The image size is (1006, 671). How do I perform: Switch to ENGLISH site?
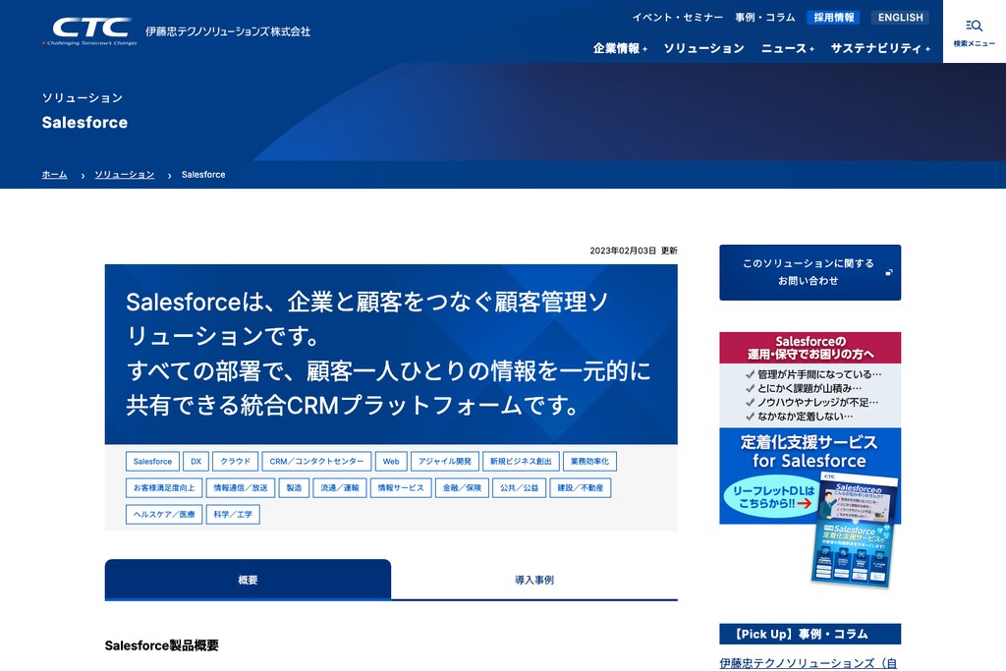(x=900, y=18)
